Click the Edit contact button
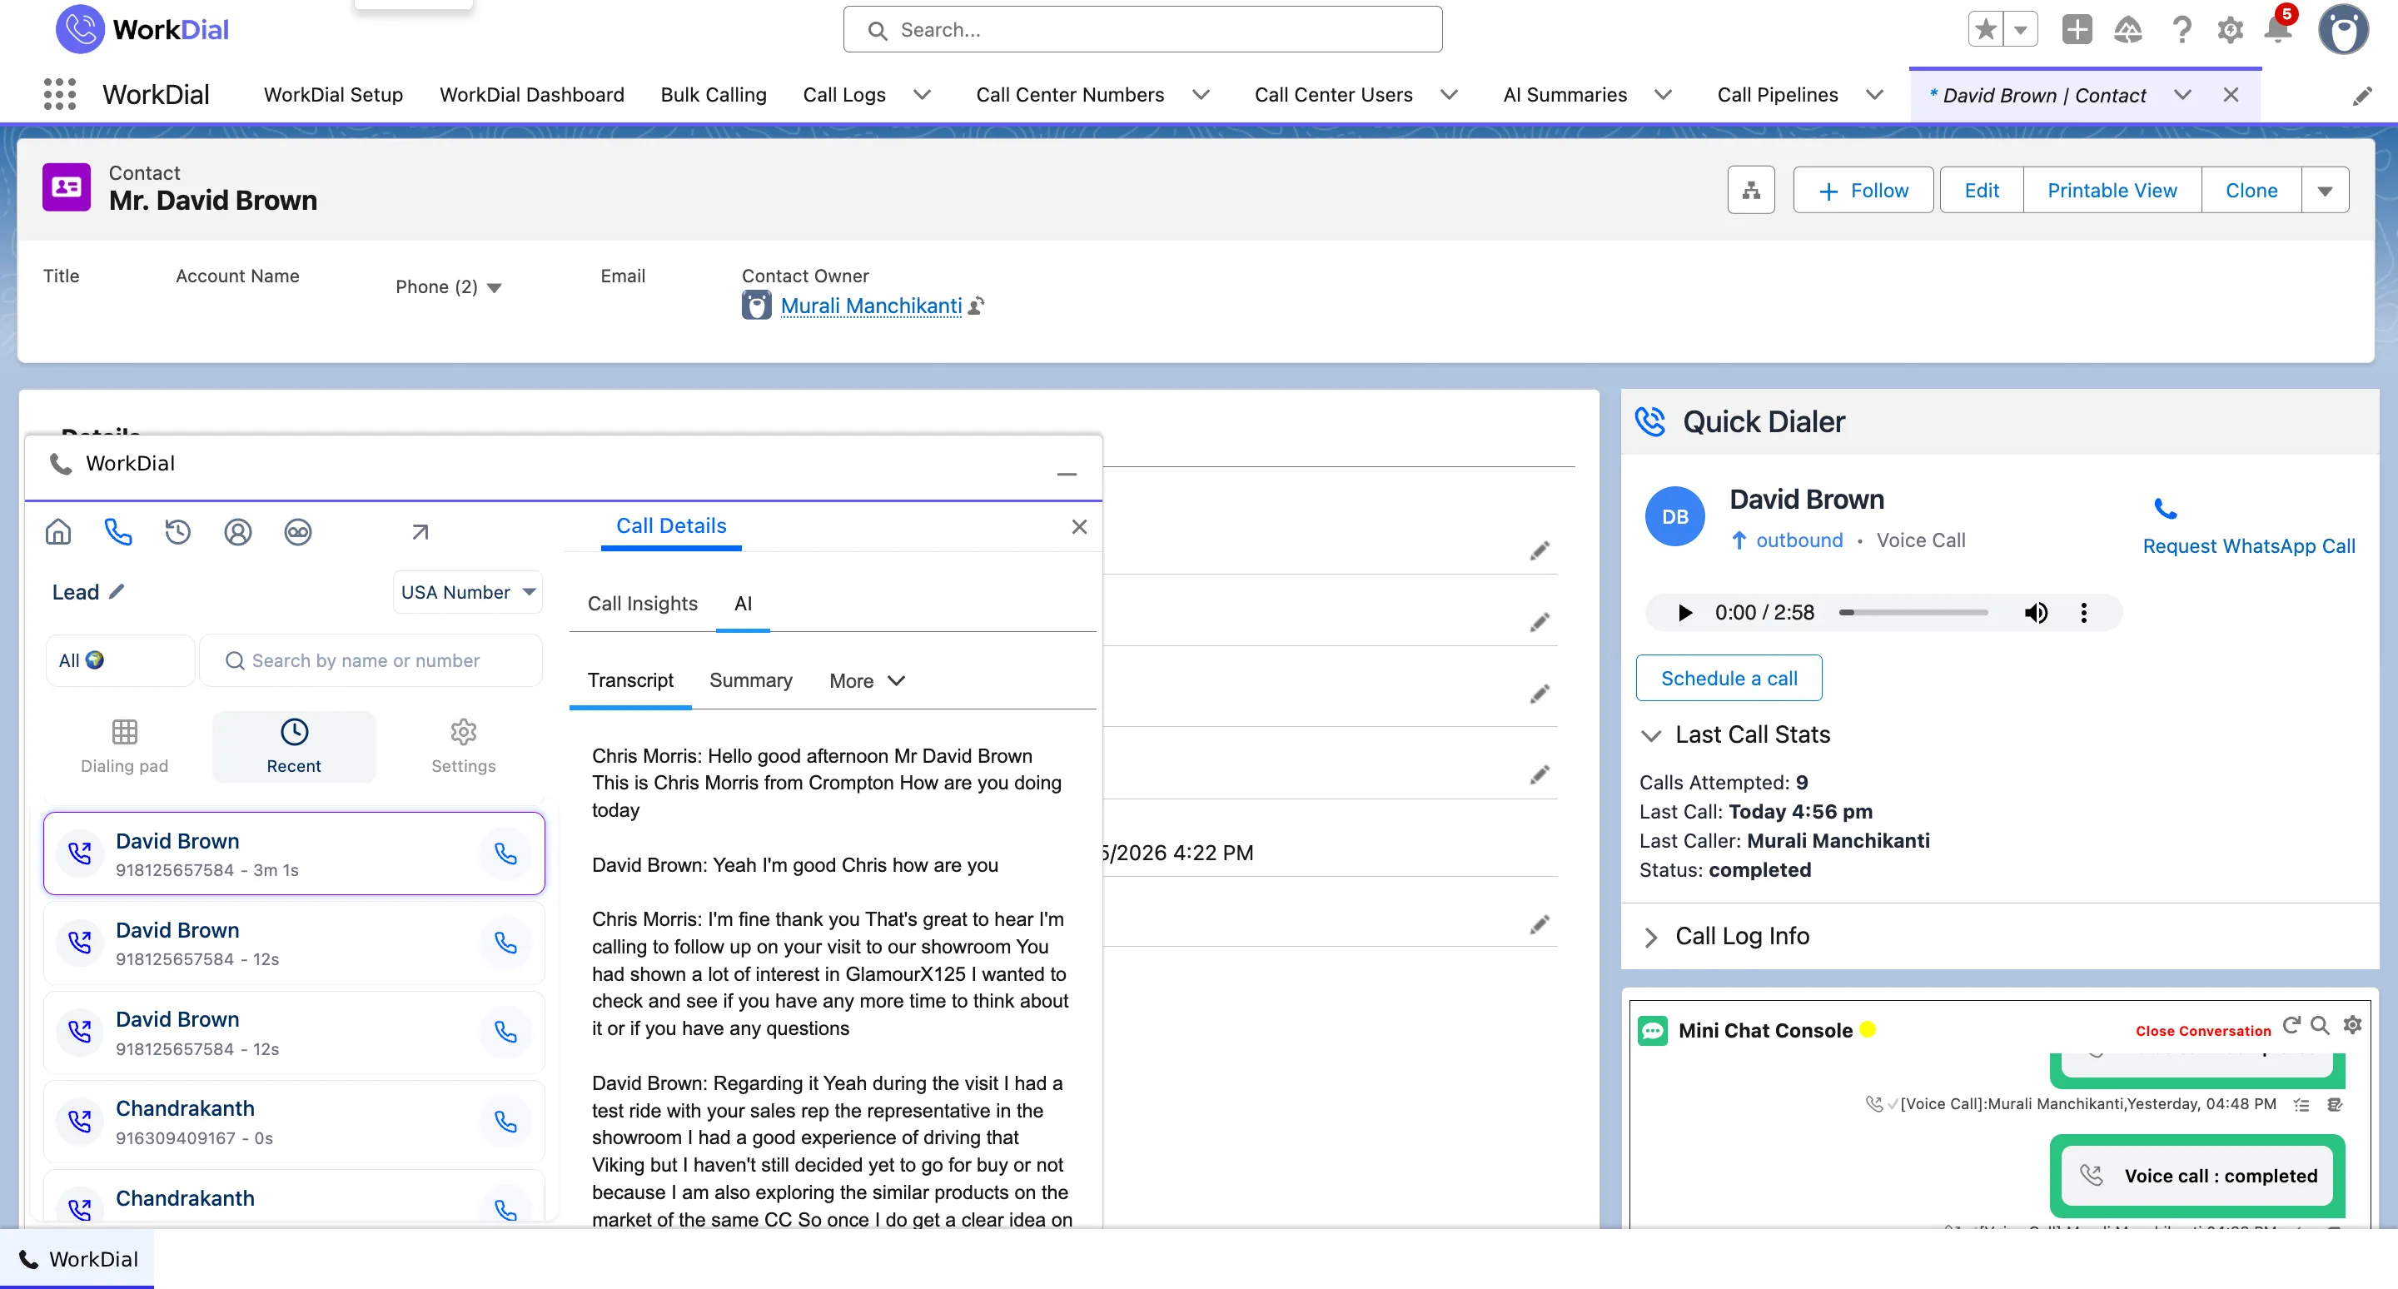This screenshot has height=1289, width=2398. pos(1981,190)
